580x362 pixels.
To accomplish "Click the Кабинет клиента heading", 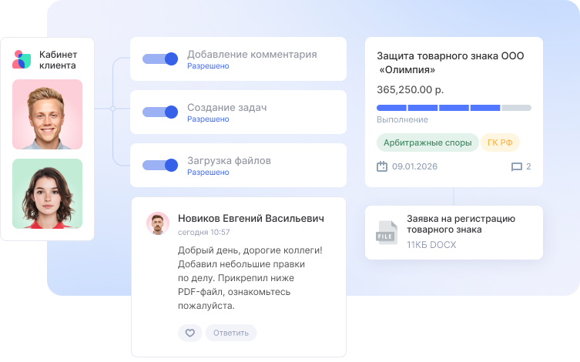I will tap(58, 60).
